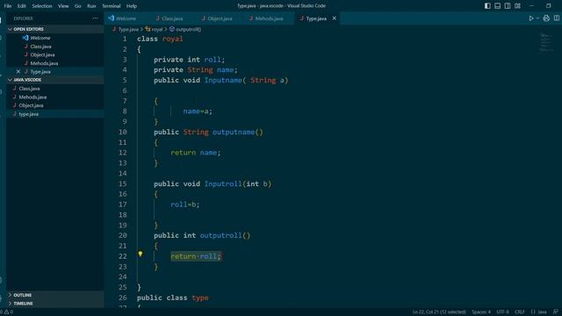Expand the Outline section
The width and height of the screenshot is (562, 316).
(54, 295)
